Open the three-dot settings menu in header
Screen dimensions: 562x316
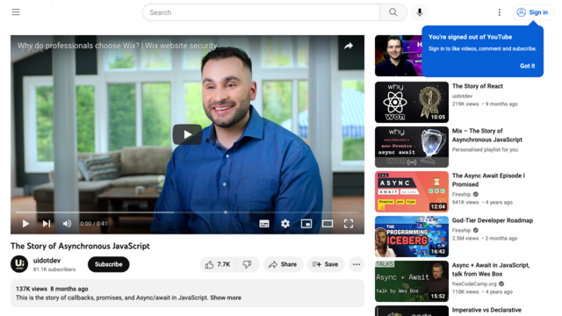[499, 12]
